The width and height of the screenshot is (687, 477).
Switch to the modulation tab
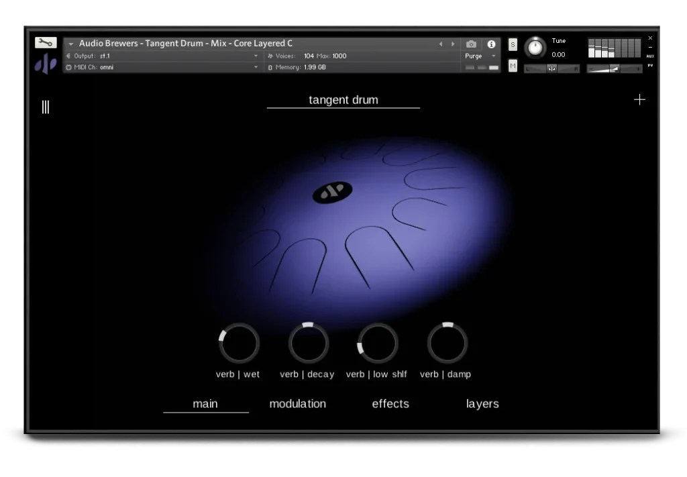coord(297,404)
